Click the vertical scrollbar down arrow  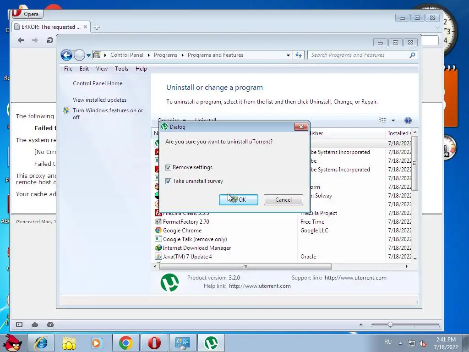click(x=415, y=258)
